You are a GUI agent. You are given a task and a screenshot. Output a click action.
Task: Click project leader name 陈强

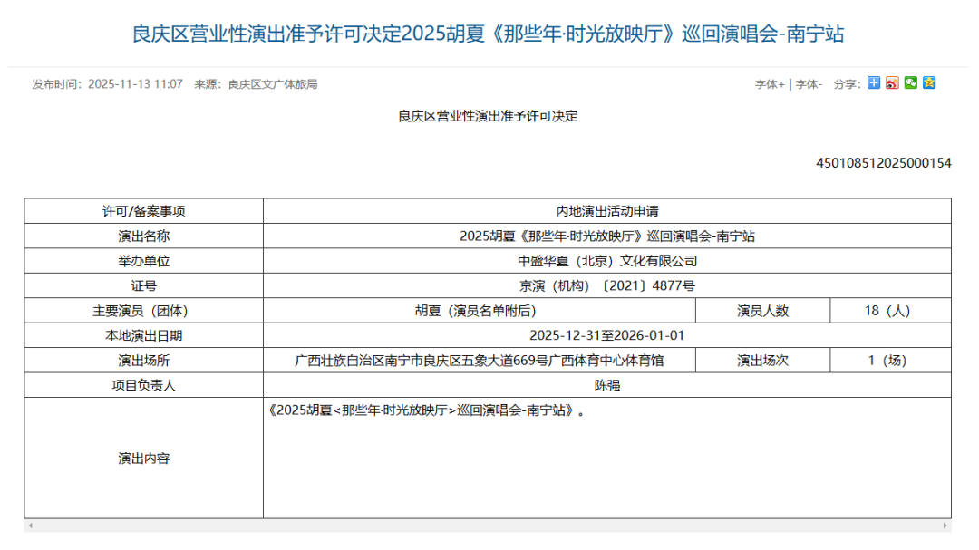[x=606, y=385]
